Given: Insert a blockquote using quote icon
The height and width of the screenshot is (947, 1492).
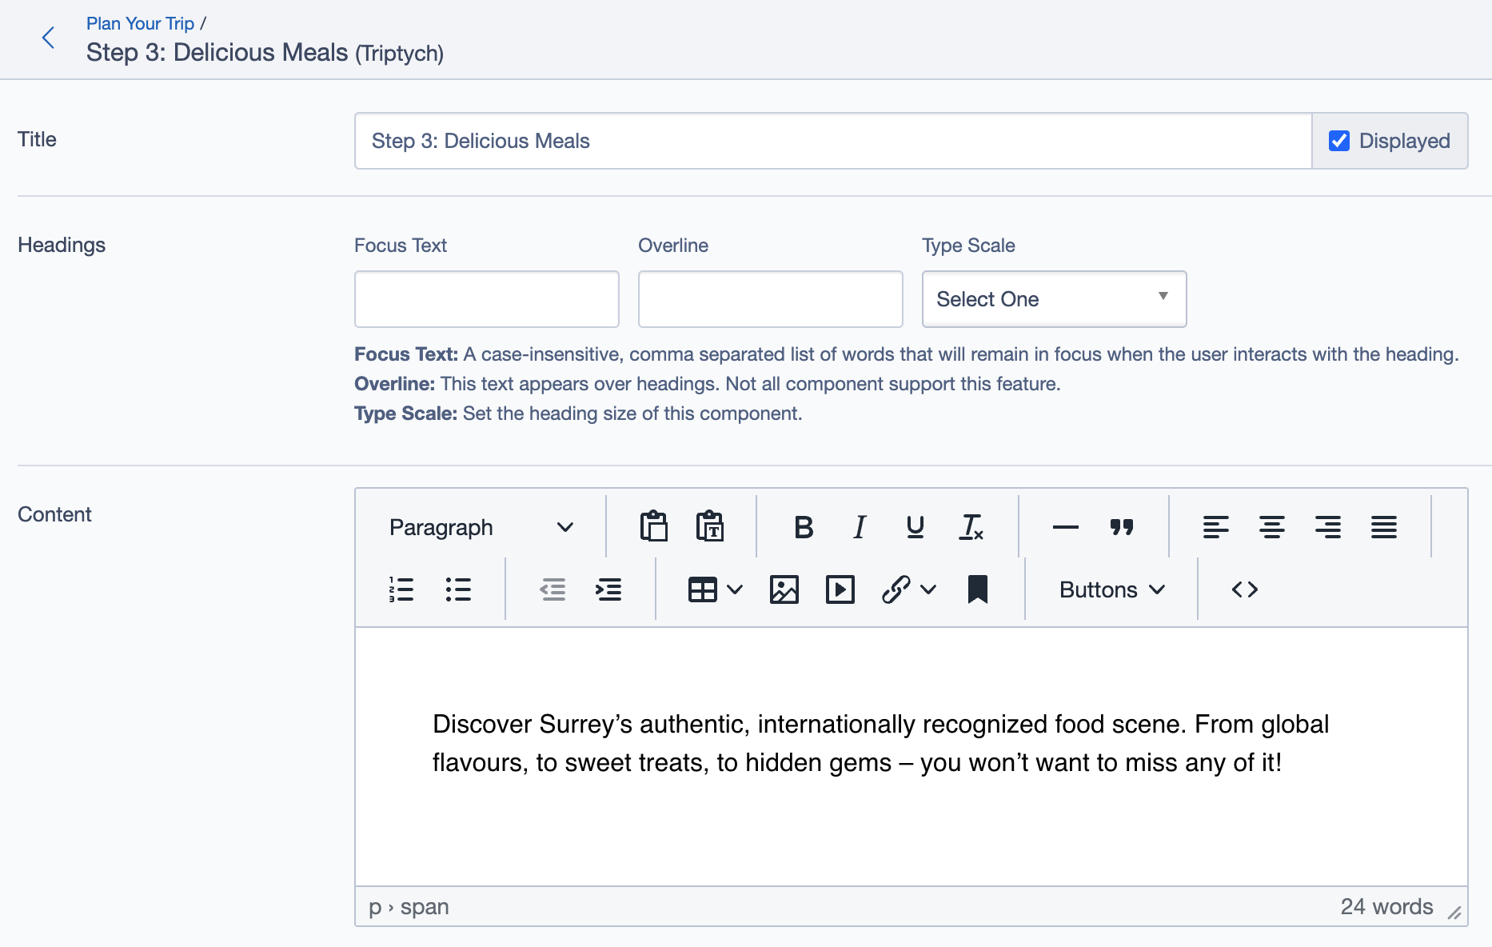Looking at the screenshot, I should [x=1121, y=527].
